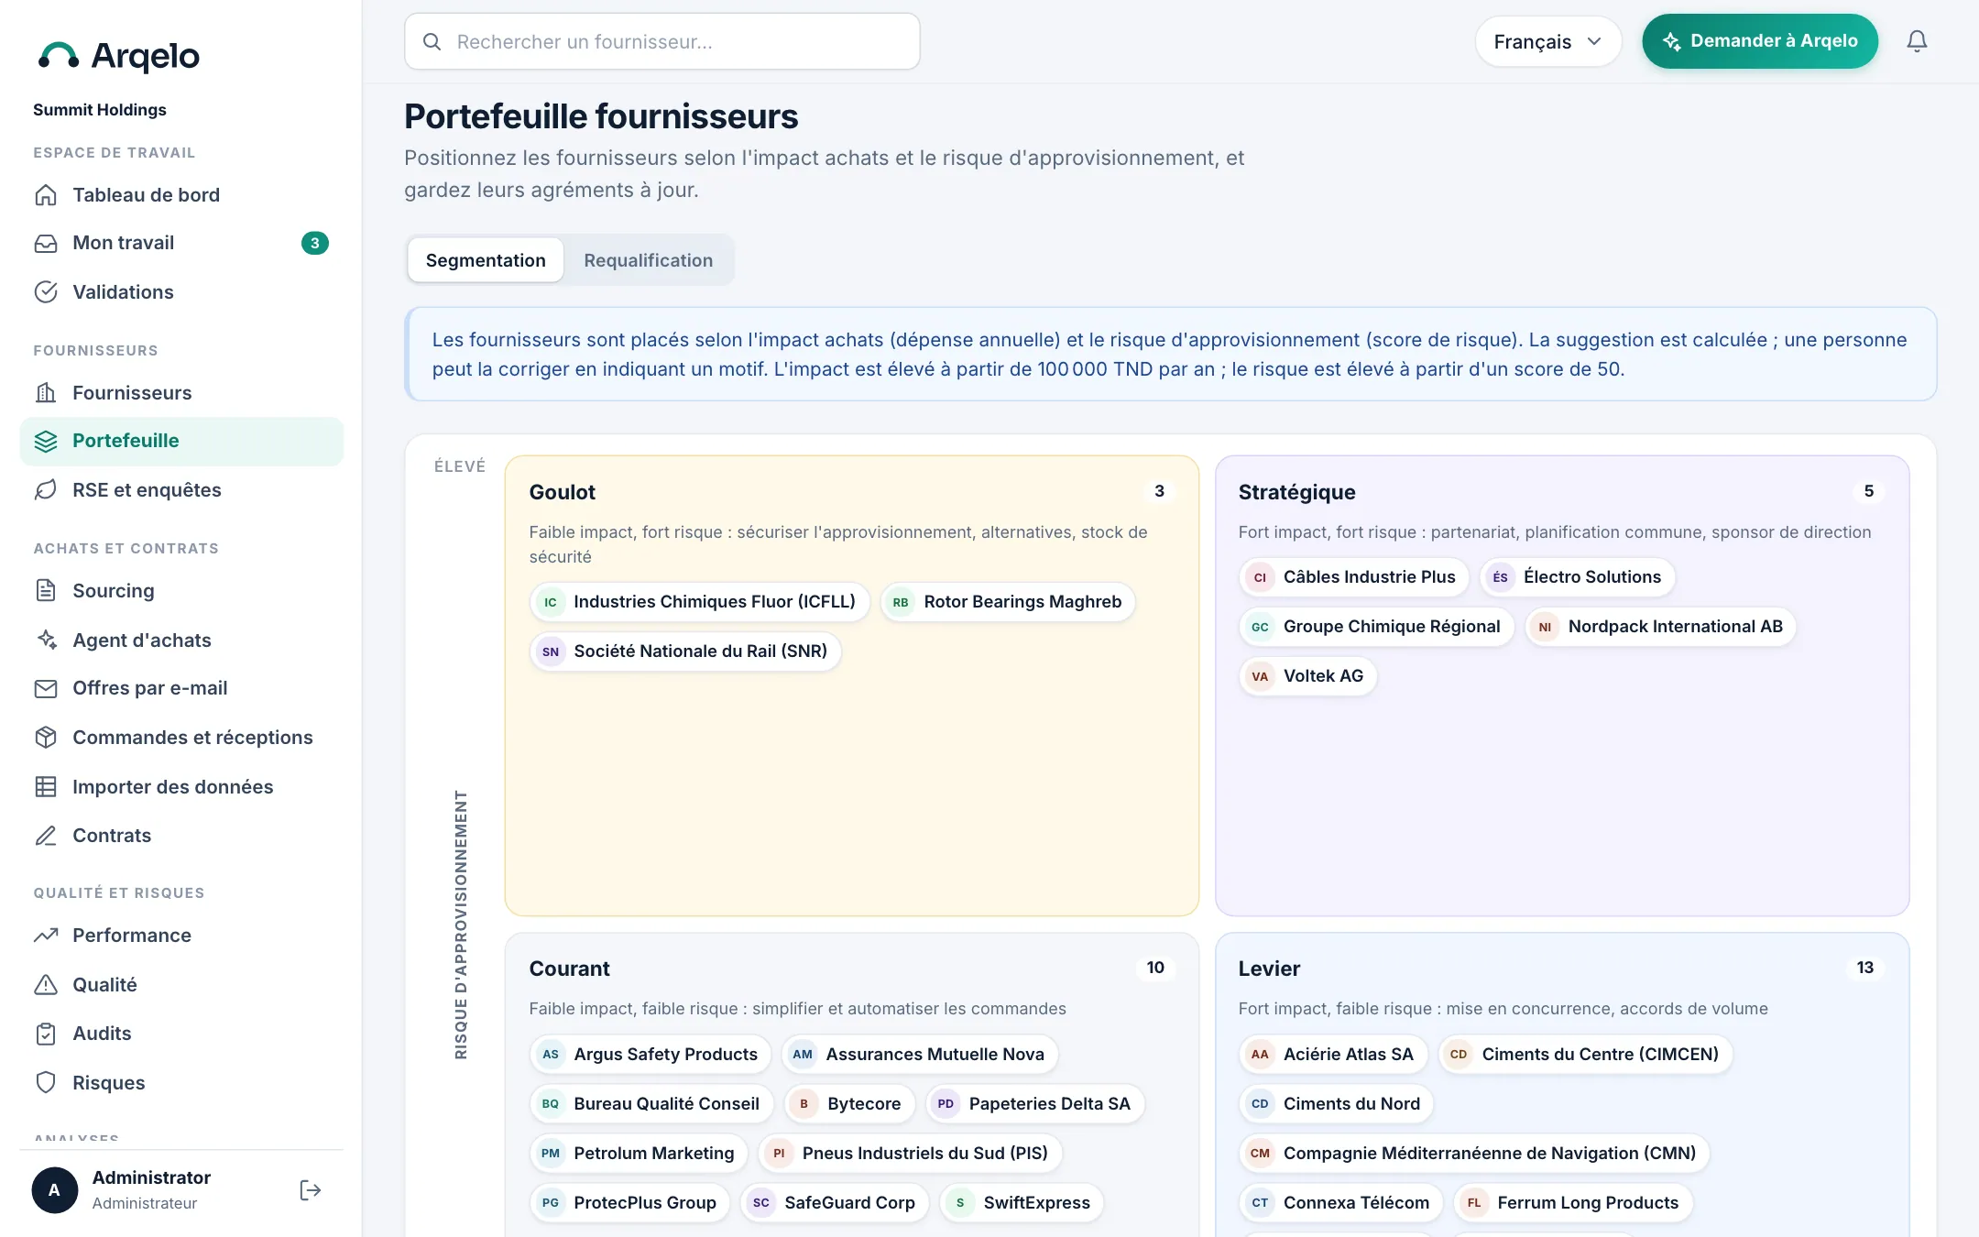Viewport: 1979px width, 1237px height.
Task: Select the Segmentation tab
Action: pyautogui.click(x=486, y=260)
